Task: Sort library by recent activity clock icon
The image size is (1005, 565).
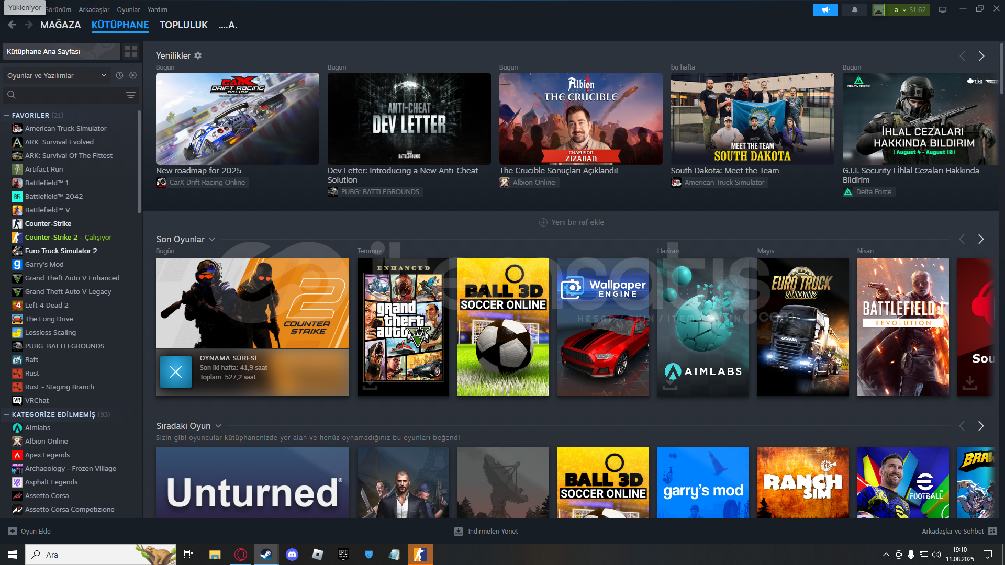Action: click(x=119, y=75)
